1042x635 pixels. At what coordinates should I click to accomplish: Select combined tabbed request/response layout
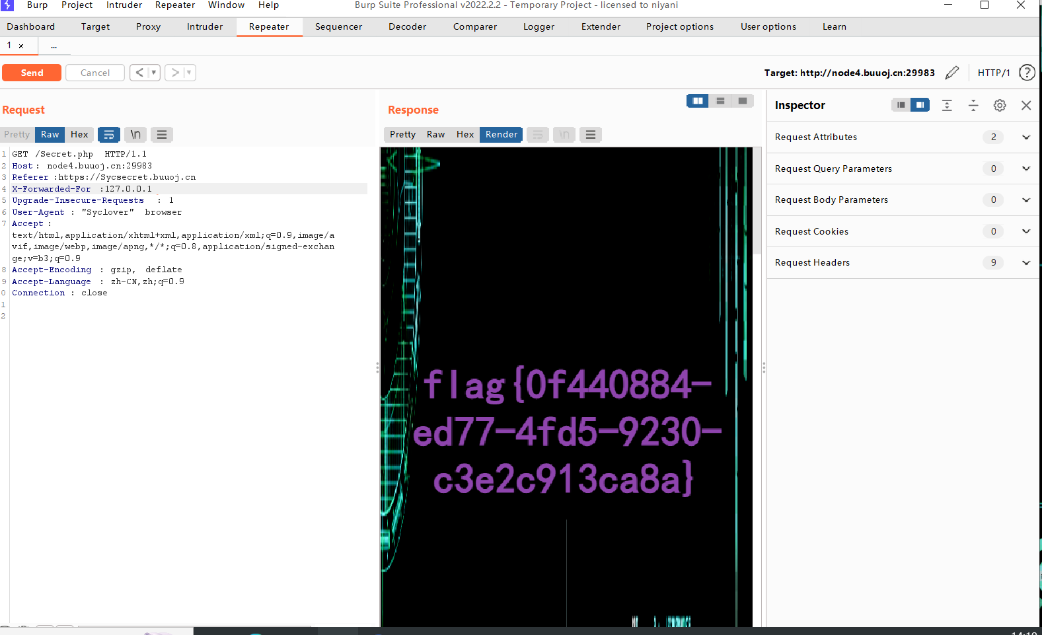[x=743, y=100]
